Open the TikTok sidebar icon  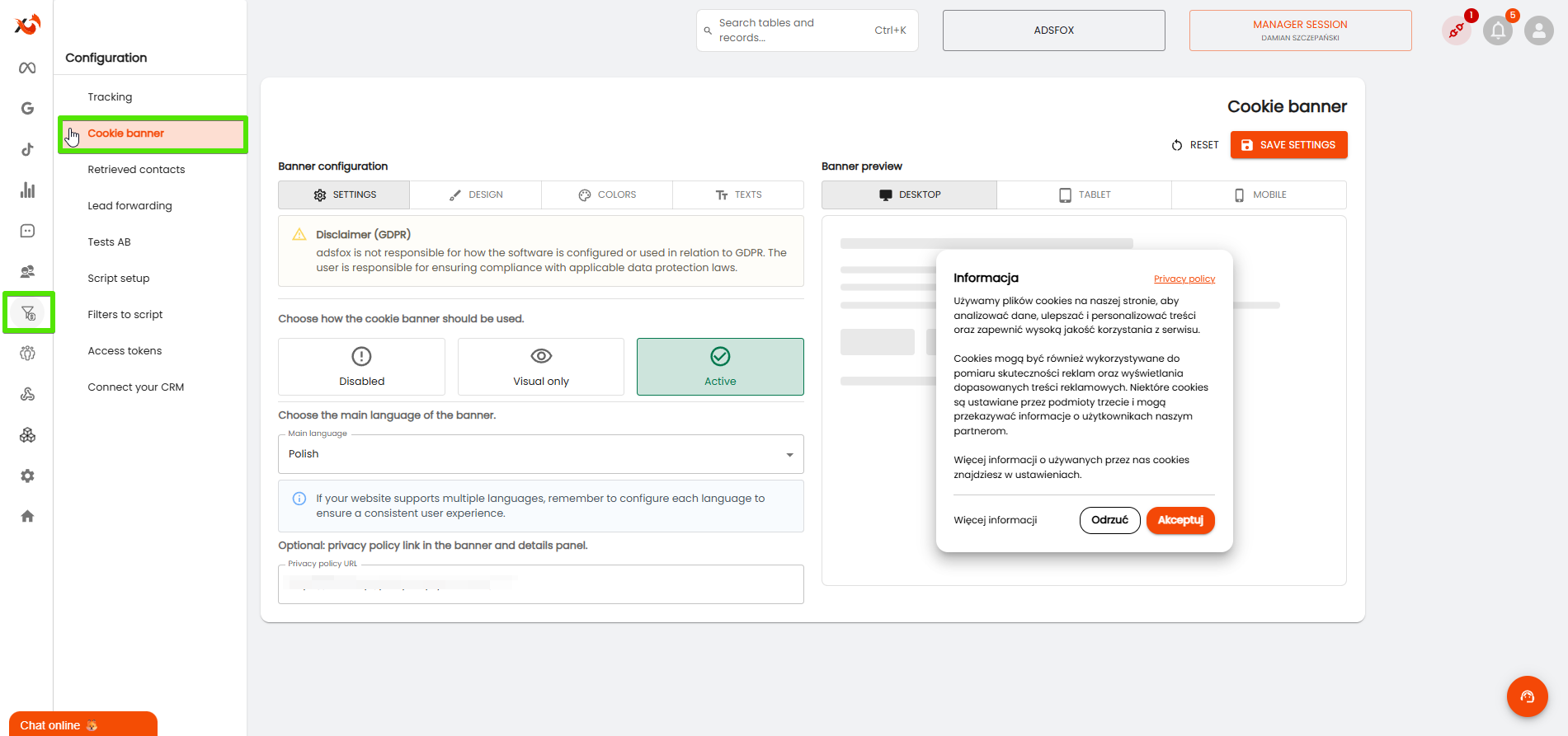(27, 149)
